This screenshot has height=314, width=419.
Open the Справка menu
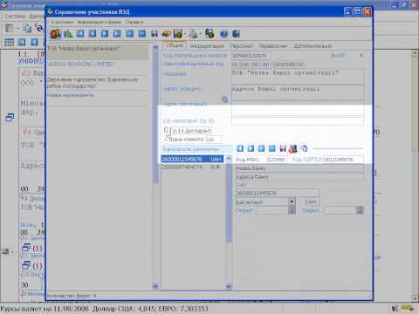pos(134,22)
